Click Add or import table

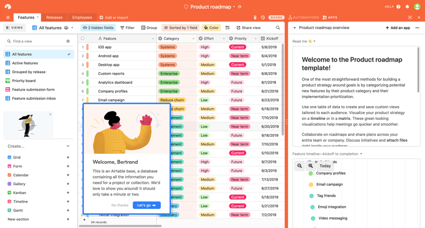tap(114, 17)
